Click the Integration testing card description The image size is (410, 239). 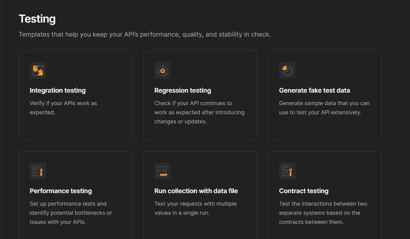pyautogui.click(x=63, y=108)
